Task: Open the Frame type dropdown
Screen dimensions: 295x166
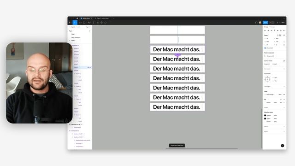Action: (266, 35)
